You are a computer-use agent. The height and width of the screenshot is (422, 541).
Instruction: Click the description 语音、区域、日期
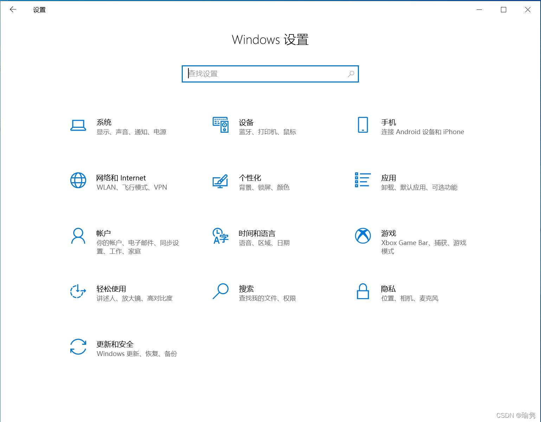click(264, 243)
